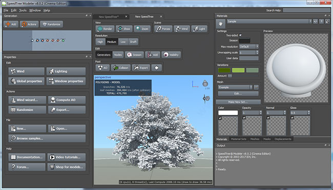Screen dimensions: 333x190
Task: Toggle the Two-sided checkbox
Action: (240, 35)
